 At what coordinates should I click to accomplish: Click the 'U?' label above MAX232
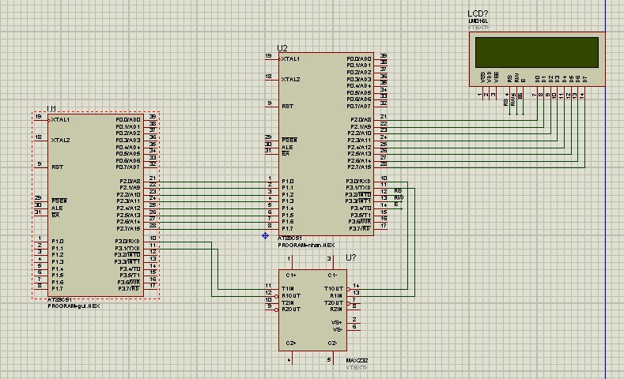[x=351, y=257]
